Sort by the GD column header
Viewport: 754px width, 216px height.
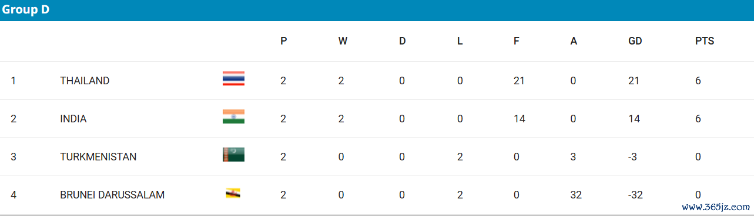[635, 41]
